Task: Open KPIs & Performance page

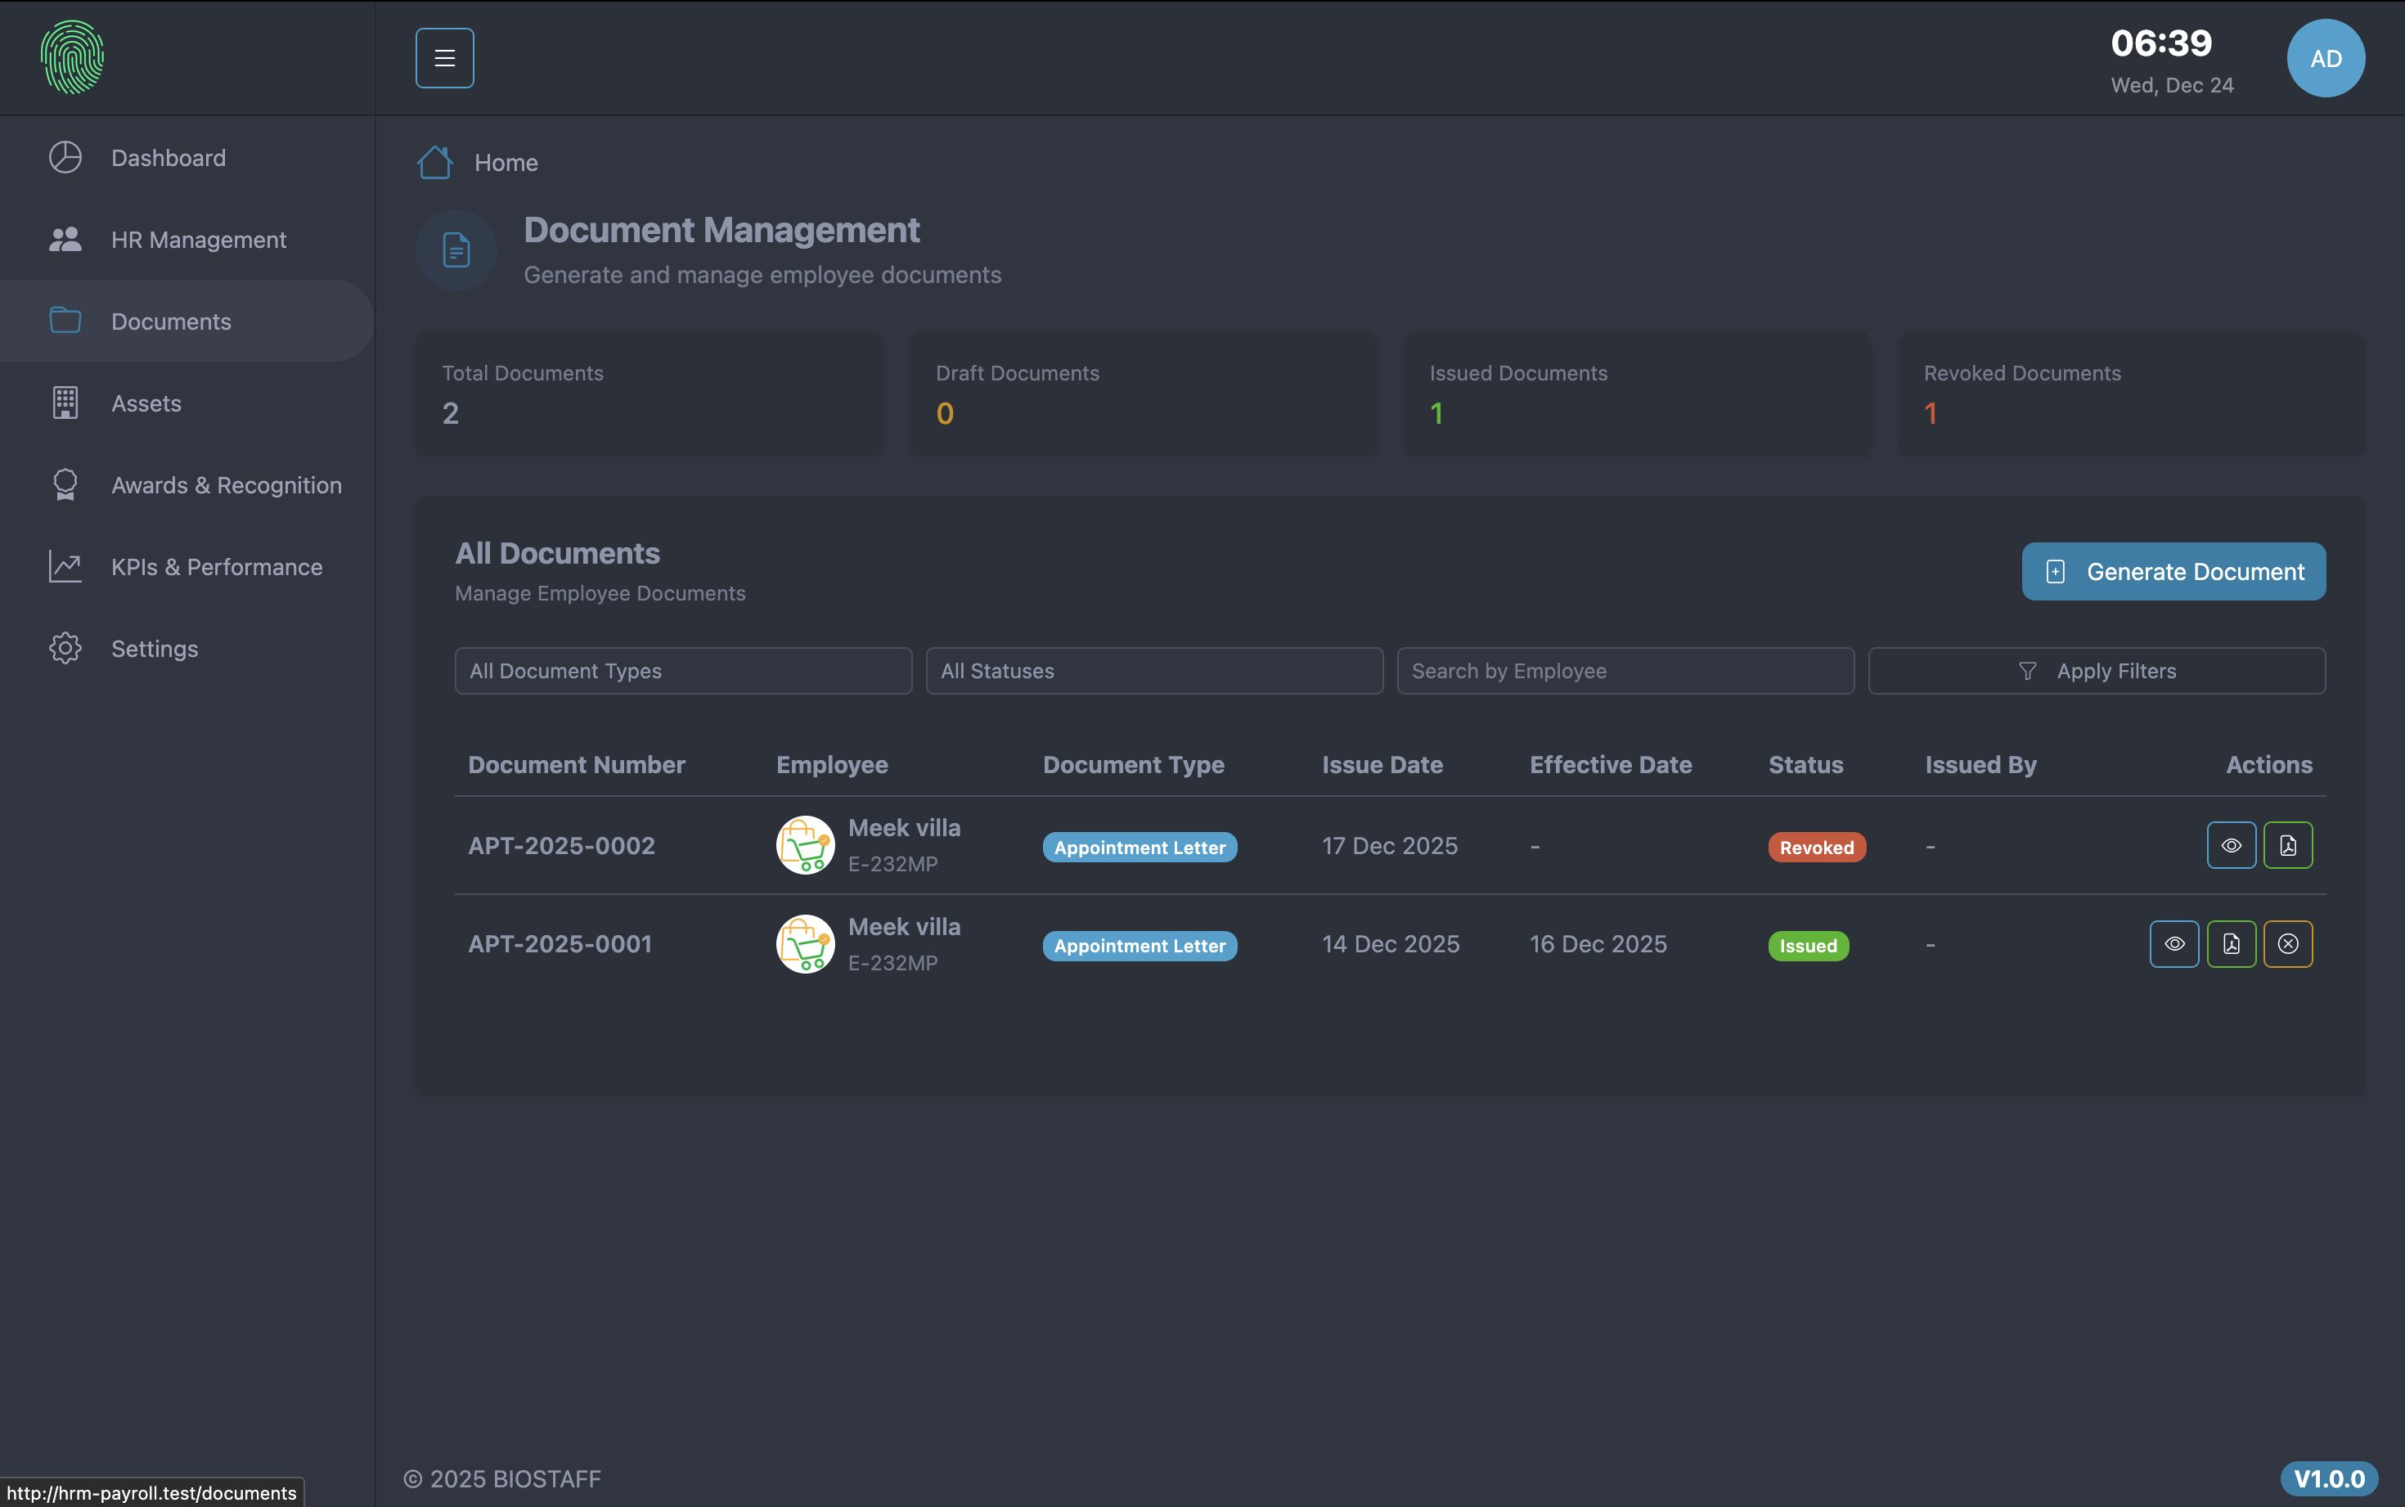Action: (216, 566)
